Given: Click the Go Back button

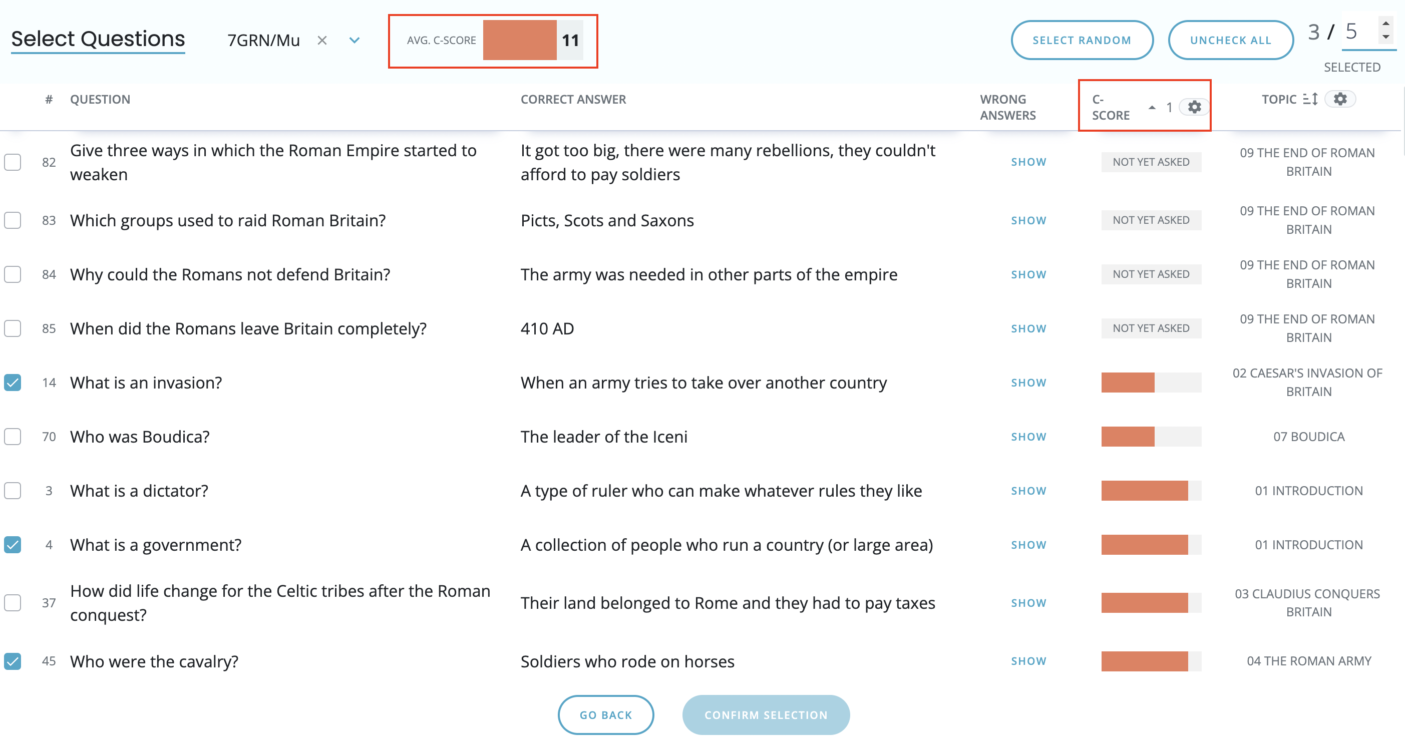Looking at the screenshot, I should (x=605, y=714).
